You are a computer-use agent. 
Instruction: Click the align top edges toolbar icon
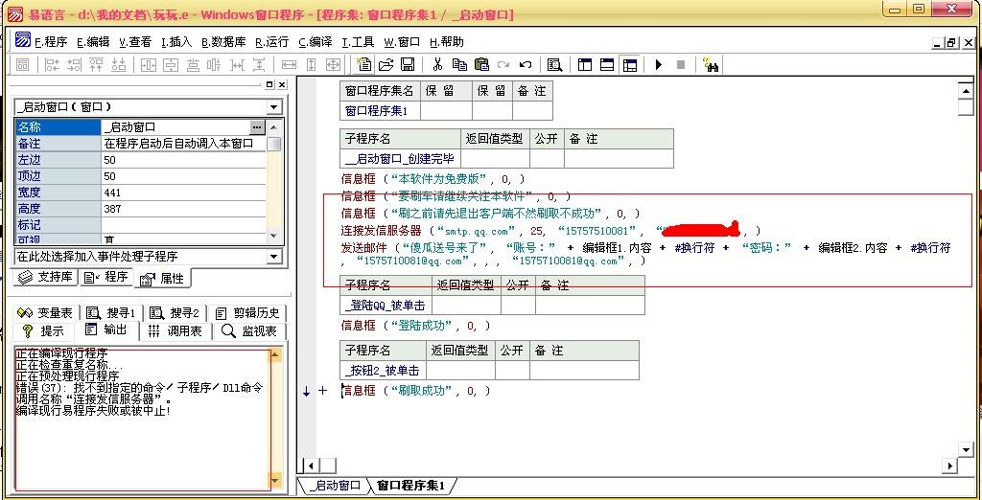coord(97,64)
